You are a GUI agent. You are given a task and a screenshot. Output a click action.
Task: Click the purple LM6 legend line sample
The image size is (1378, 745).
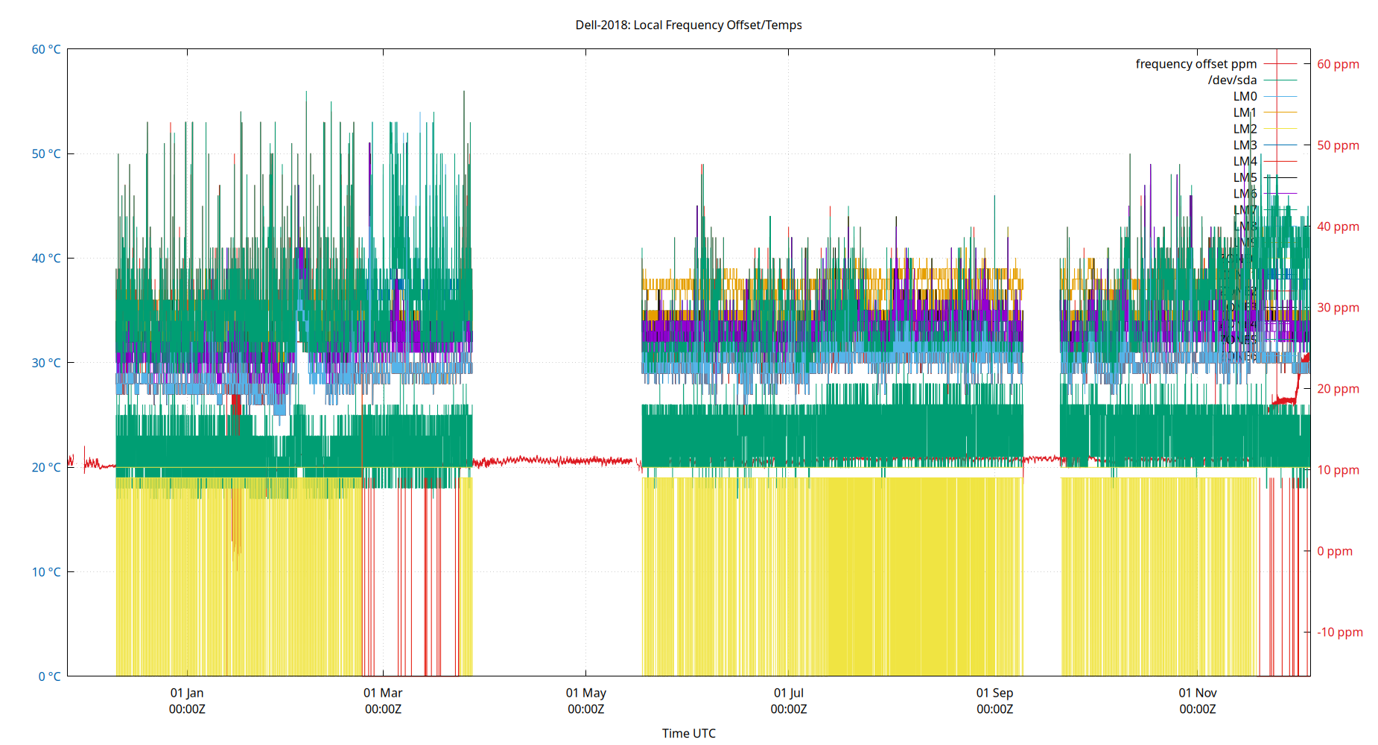coord(1280,193)
